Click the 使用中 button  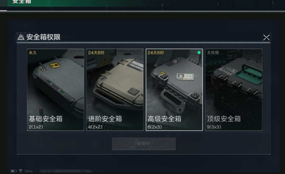(x=144, y=144)
